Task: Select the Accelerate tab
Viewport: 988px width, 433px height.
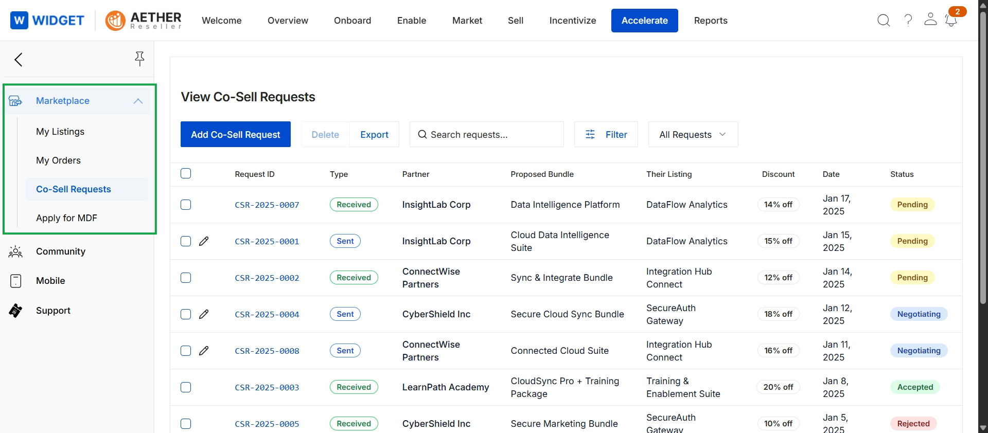Action: pyautogui.click(x=645, y=21)
